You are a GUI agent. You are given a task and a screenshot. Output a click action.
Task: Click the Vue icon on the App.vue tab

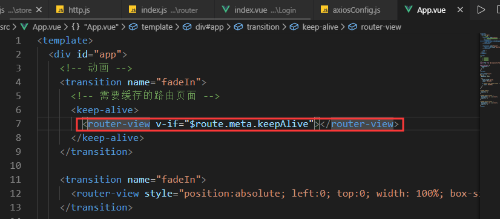408,10
